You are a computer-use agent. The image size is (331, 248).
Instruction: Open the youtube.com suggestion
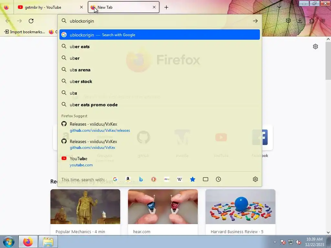pos(160,162)
